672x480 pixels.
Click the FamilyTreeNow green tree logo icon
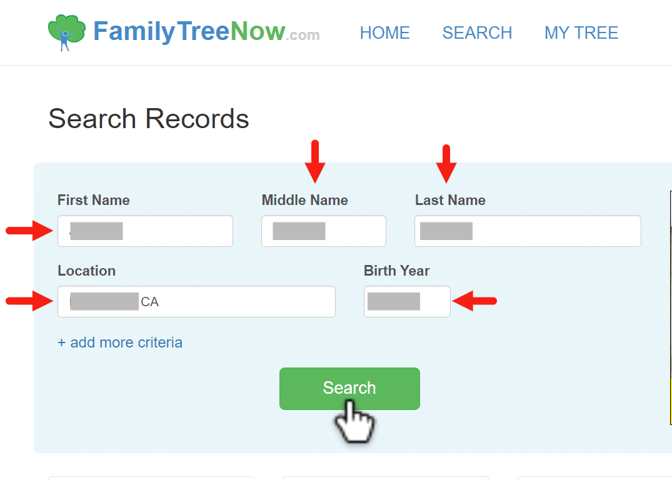pyautogui.click(x=66, y=32)
